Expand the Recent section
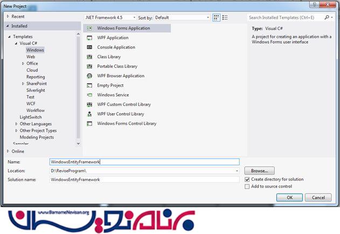 [8, 16]
